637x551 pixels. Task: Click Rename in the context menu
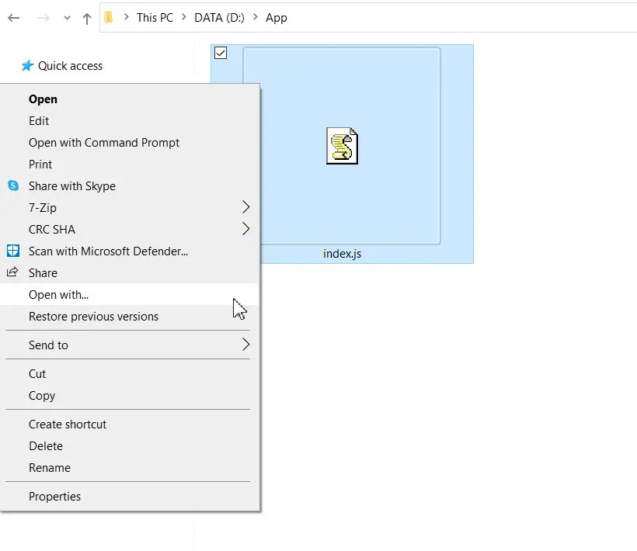click(50, 467)
